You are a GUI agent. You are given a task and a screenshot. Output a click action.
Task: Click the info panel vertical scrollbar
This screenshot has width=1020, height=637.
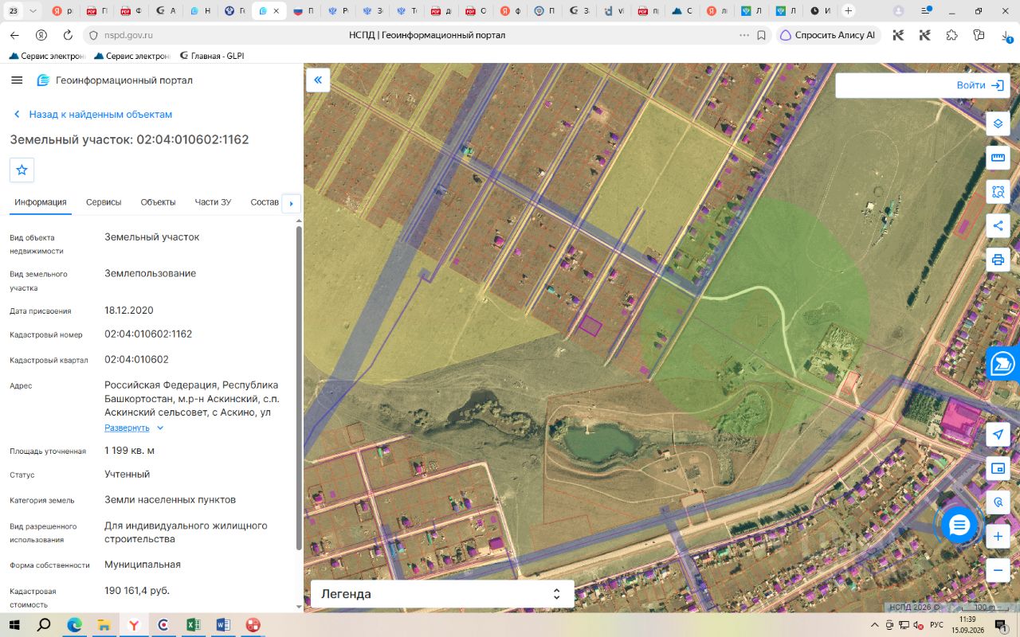coord(299,389)
